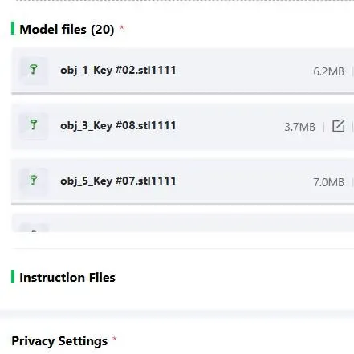Click the Model files (20) heading
Screen dimensions: 354x354
point(67,29)
